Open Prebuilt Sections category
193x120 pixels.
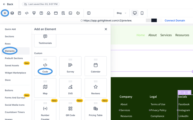[14, 58]
